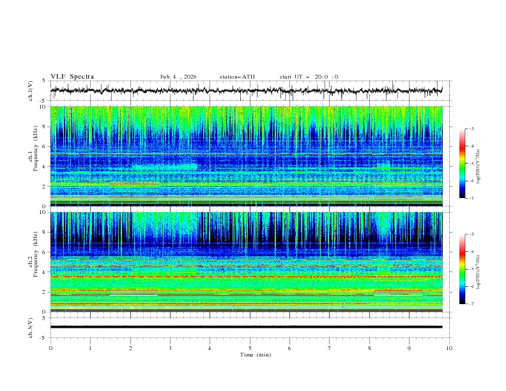Screen dimensions: 506x391
Task: Click the "ch.1(V)" axis label
Action: pos(31,91)
